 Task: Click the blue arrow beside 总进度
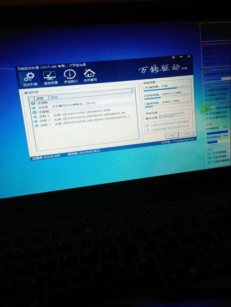point(34,108)
